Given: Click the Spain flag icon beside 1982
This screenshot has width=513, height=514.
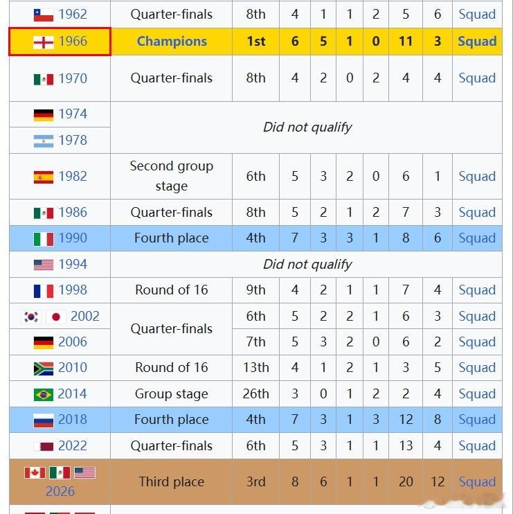Looking at the screenshot, I should click(x=44, y=177).
